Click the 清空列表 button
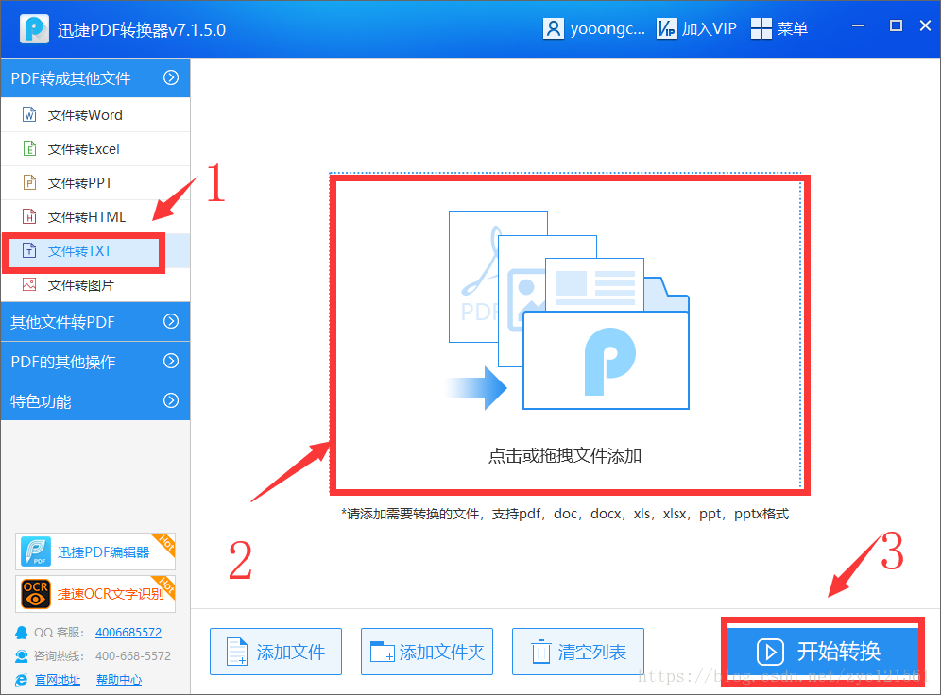Viewport: 941px width, 695px height. (578, 652)
